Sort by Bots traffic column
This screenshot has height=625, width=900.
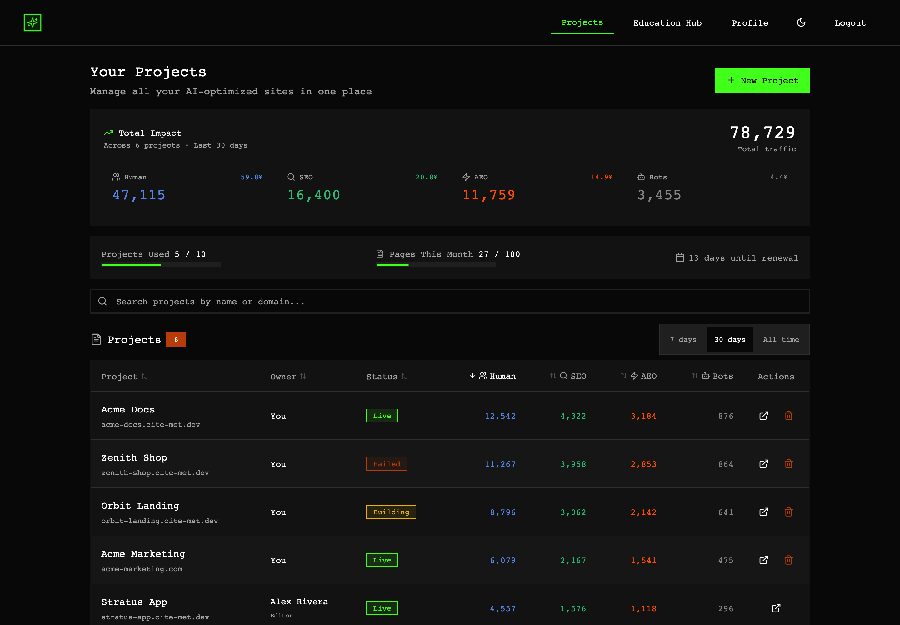click(x=712, y=376)
